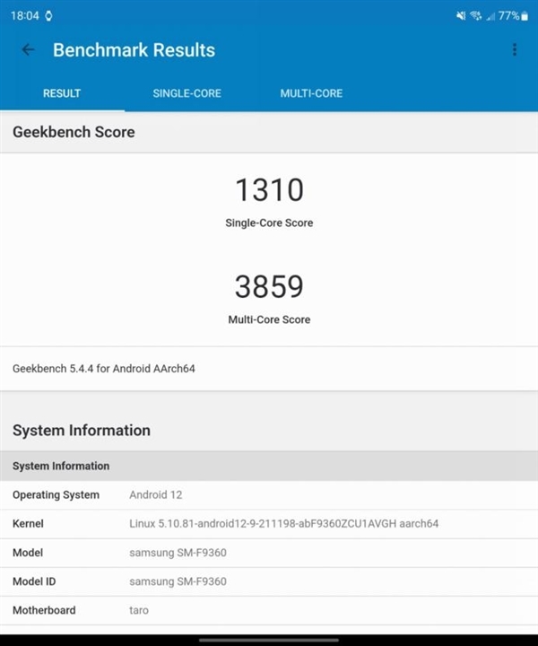Switch to the SINGLE-CORE tab
Viewport: 538px width, 646px height.
tap(187, 93)
